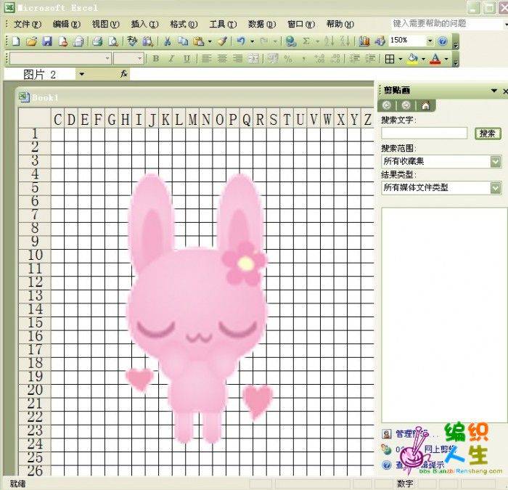Expand the Name Box dropdown arrow
Screen dimensions: 508x490
[81, 74]
